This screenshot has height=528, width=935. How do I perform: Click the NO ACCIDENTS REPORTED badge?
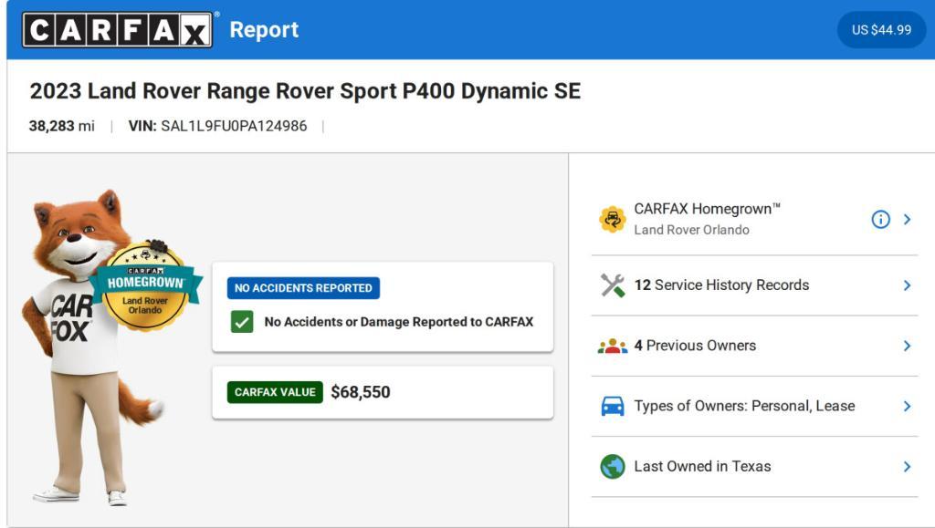pyautogui.click(x=303, y=288)
